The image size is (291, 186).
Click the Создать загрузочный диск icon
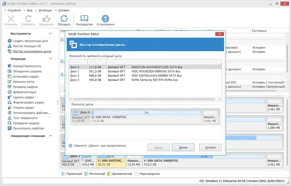10,41
